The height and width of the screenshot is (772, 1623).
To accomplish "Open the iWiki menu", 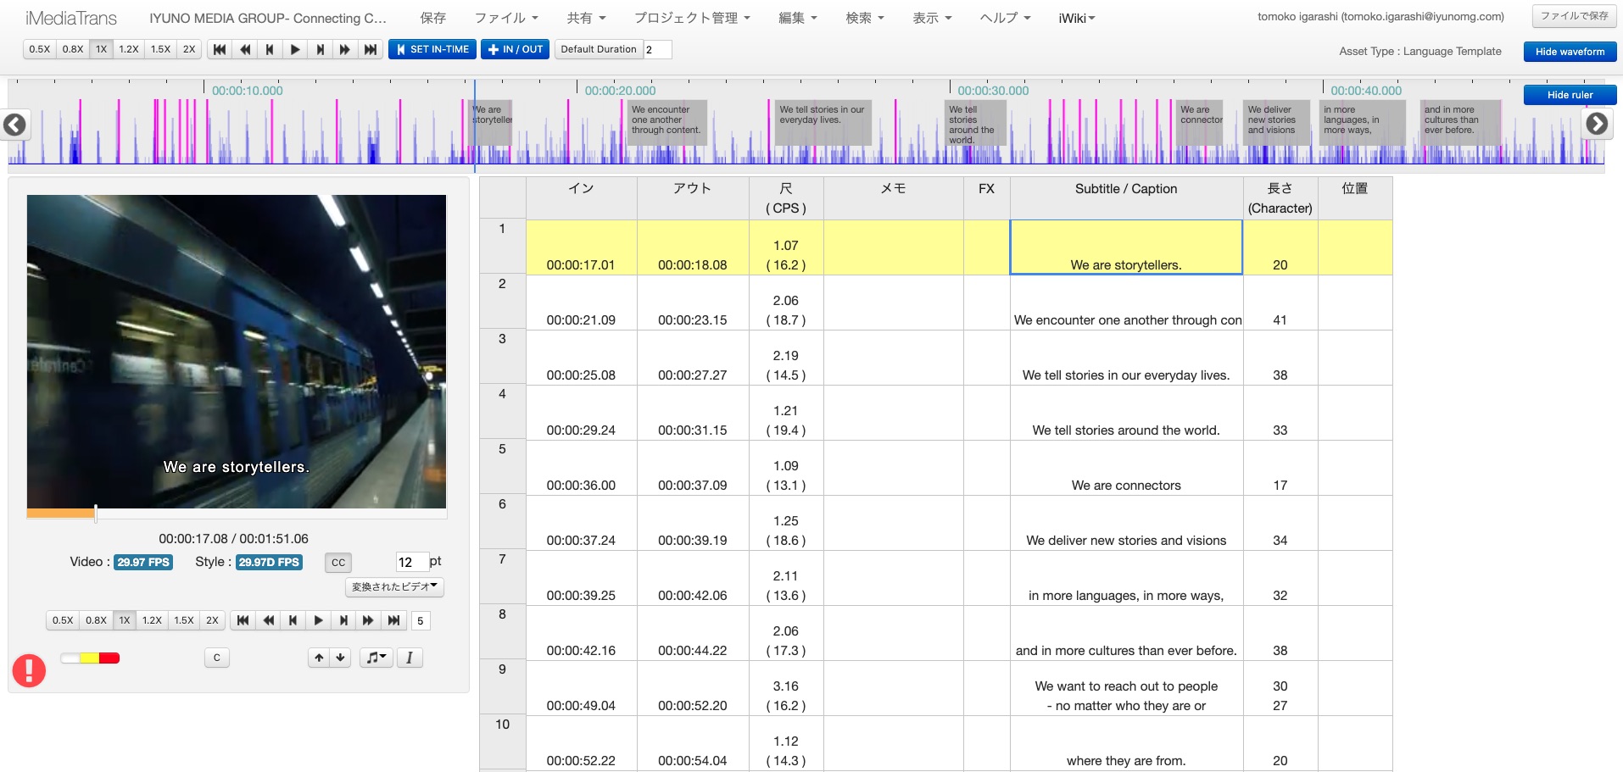I will 1077,18.
